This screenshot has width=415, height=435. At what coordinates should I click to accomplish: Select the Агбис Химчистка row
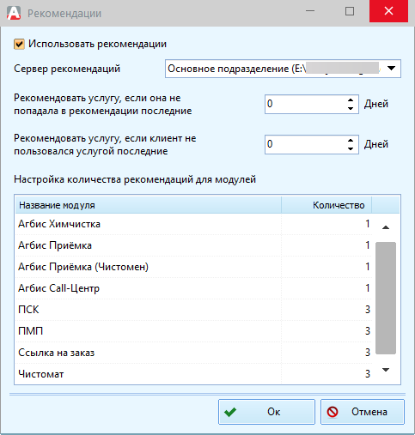pyautogui.click(x=193, y=224)
